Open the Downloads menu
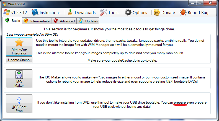The height and width of the screenshot is (121, 219). click(x=82, y=12)
